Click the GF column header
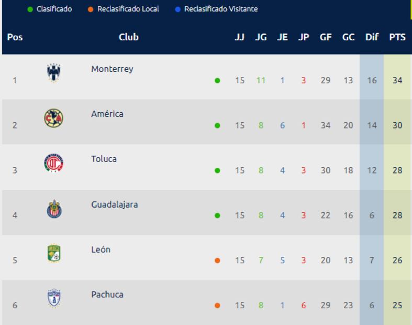The height and width of the screenshot is (325, 412). click(x=326, y=37)
